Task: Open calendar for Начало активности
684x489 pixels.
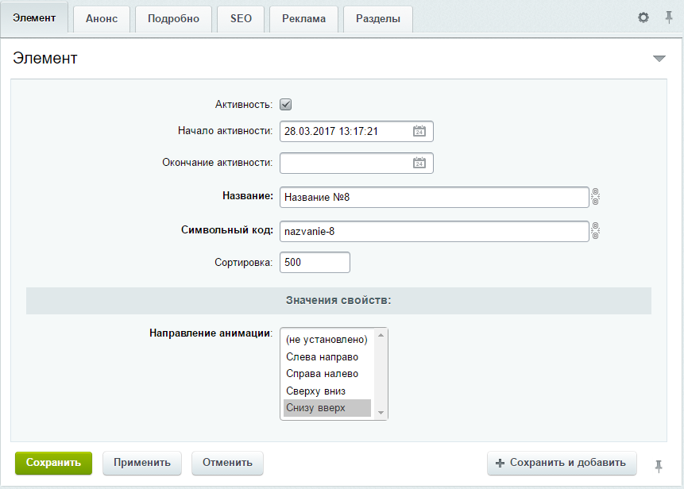Action: click(x=419, y=131)
